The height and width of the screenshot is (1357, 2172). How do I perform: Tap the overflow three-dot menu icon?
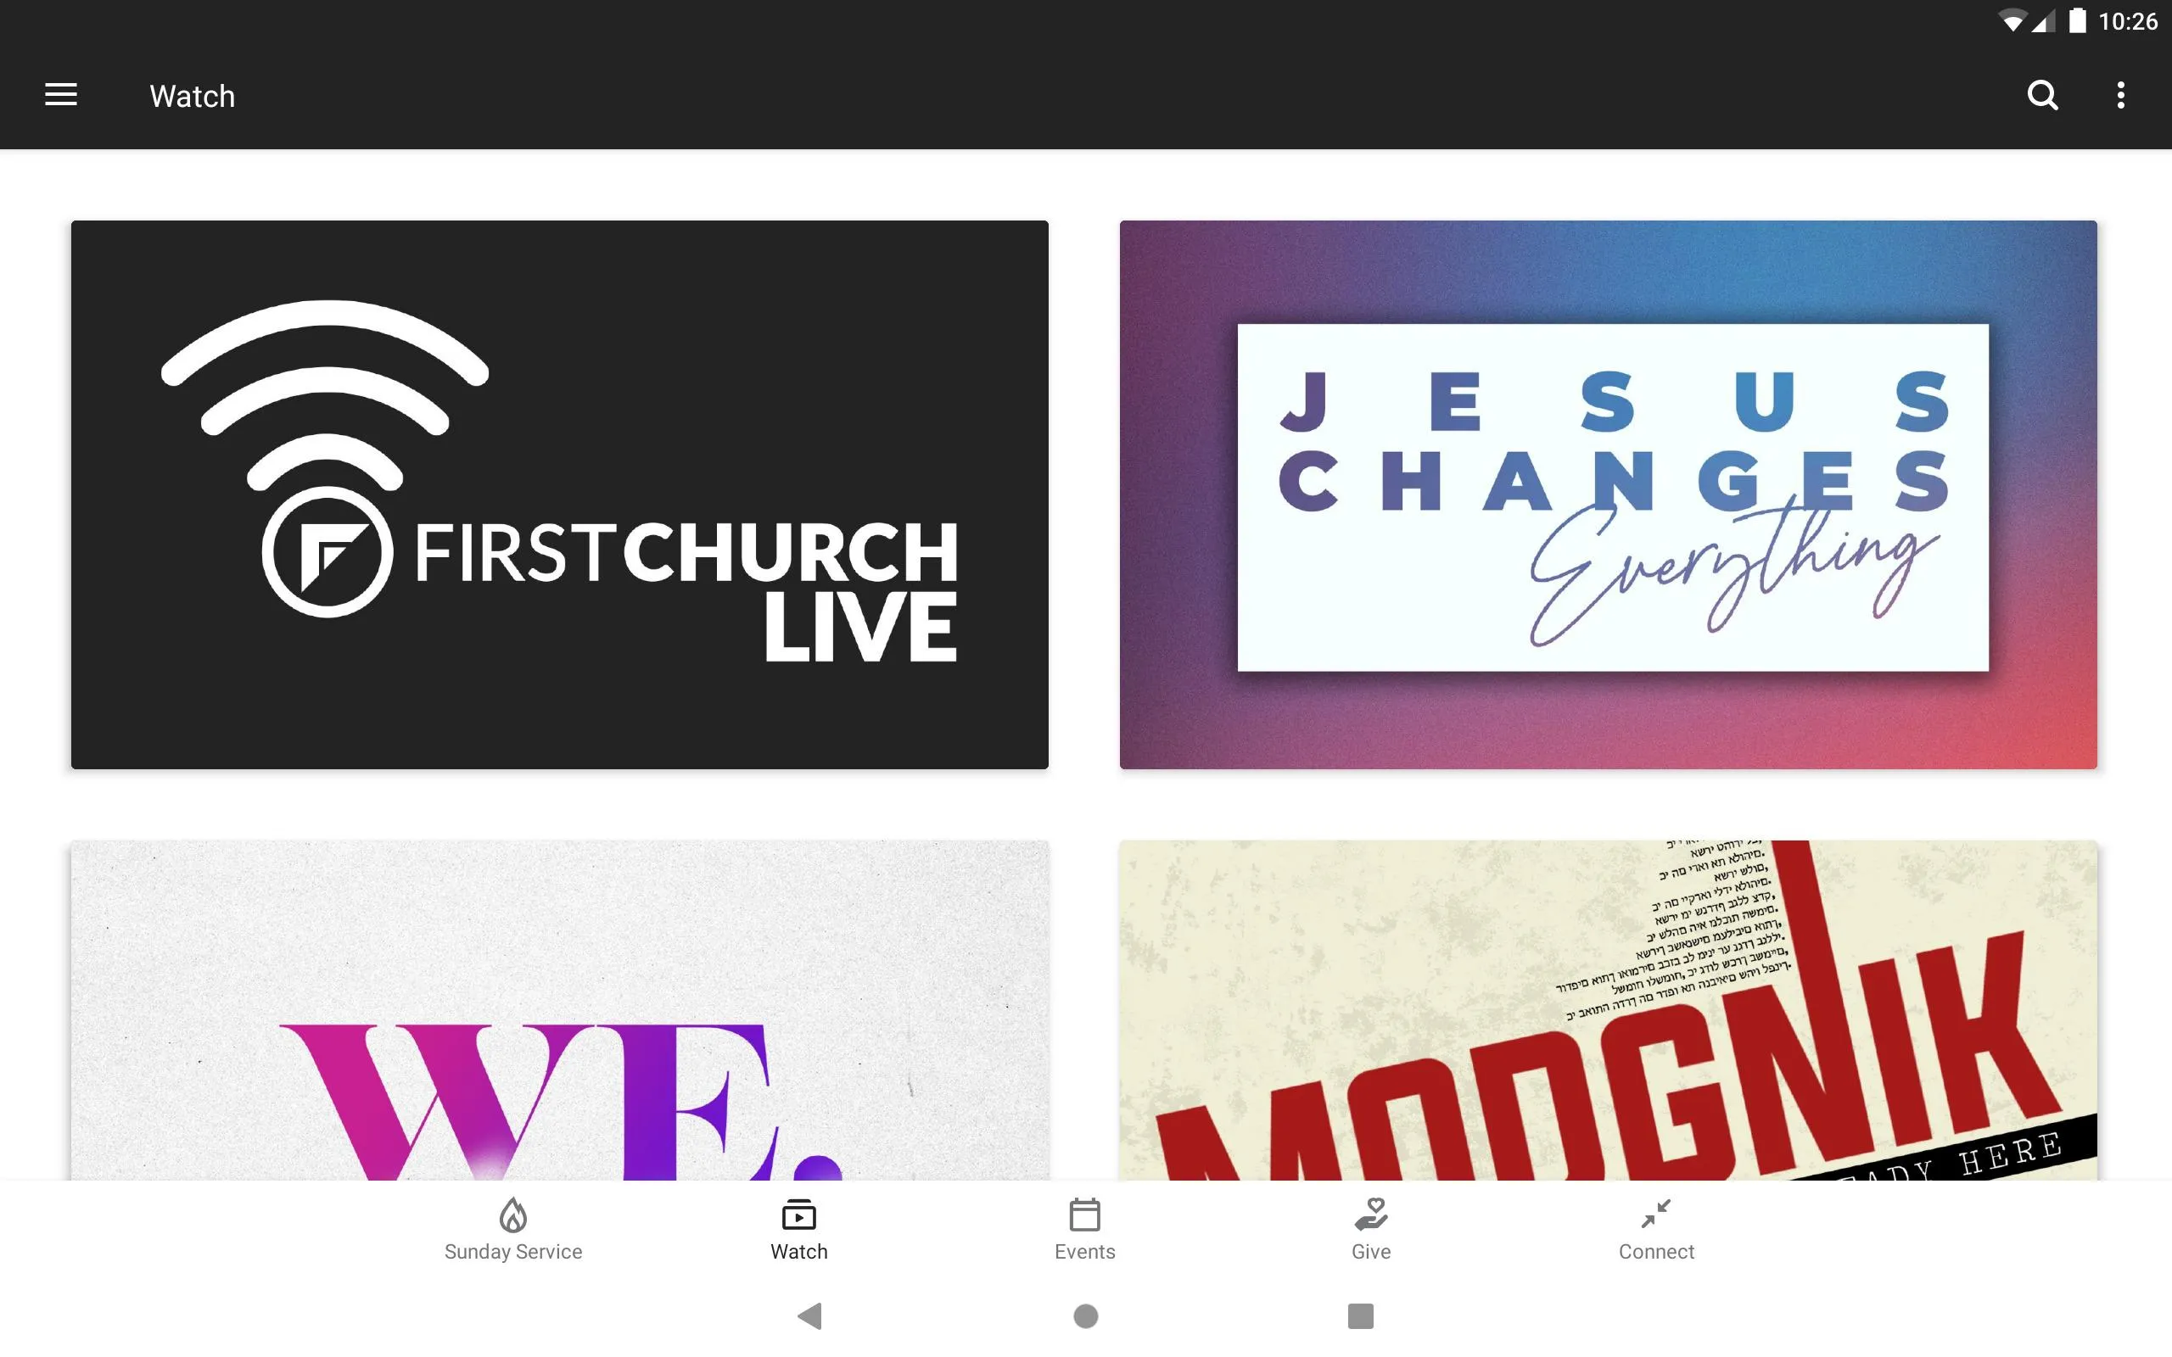[2120, 94]
